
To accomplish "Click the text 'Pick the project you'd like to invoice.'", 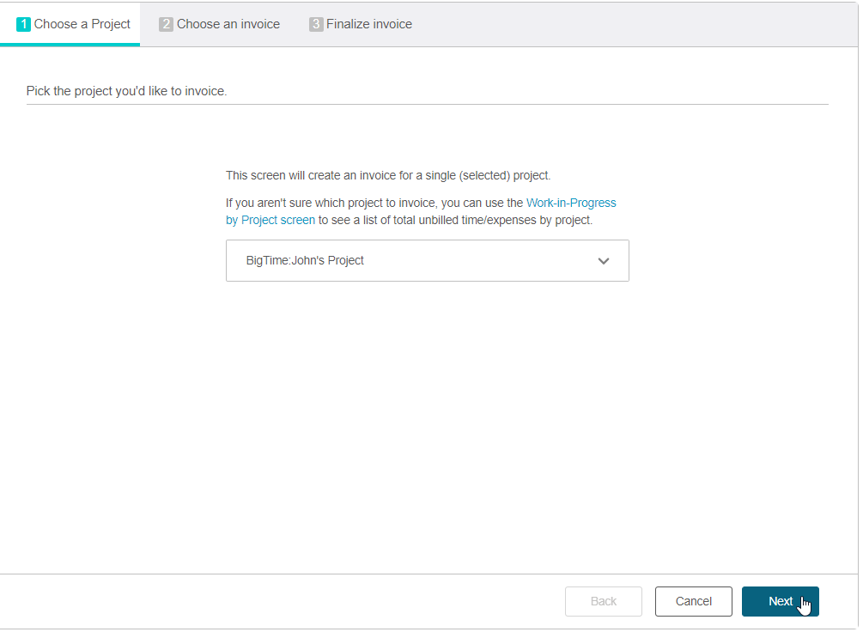I will pyautogui.click(x=126, y=91).
